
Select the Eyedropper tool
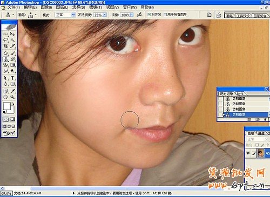[x=12, y=91]
